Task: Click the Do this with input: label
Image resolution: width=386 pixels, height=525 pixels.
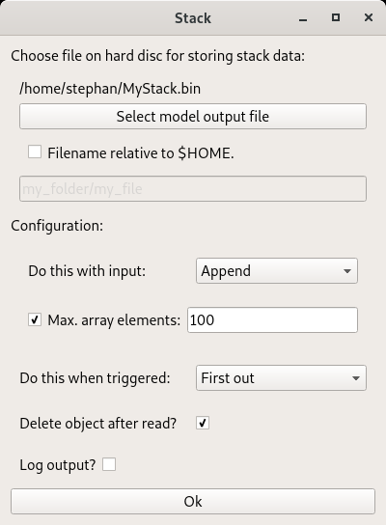Action: pos(87,271)
